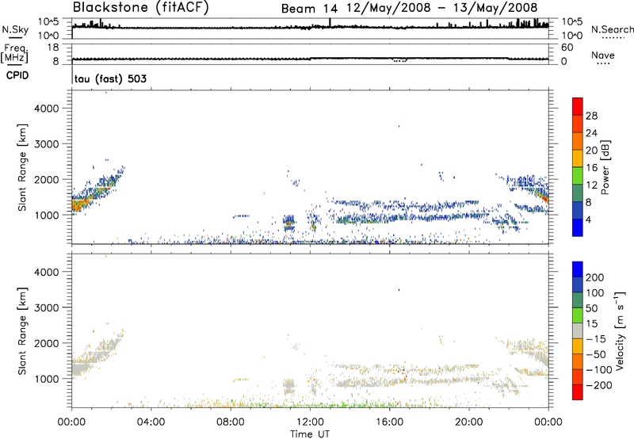The image size is (634, 439).
Task: Click the date range '12/May/2008 - 13/May/2008'
Action: (442, 8)
